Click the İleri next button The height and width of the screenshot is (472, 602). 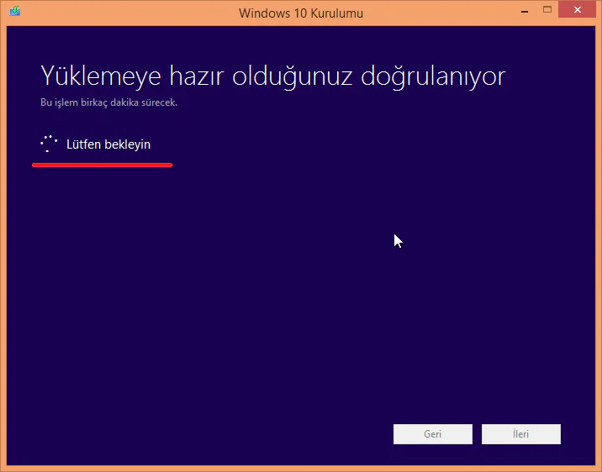[x=521, y=433]
